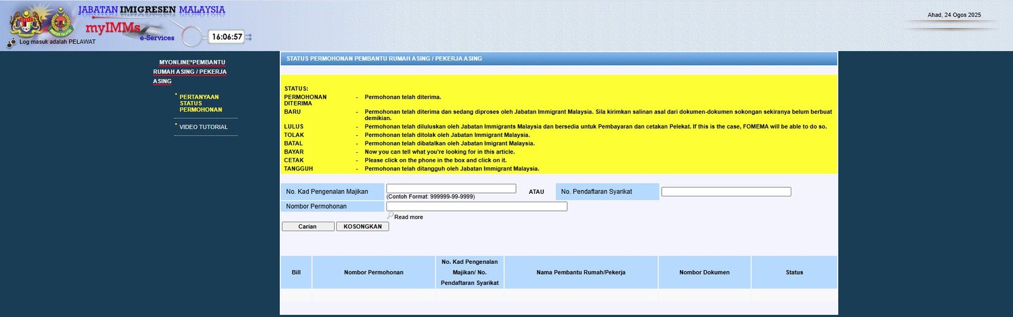This screenshot has height=317, width=1013.
Task: Click the circular lens graphic beside the clock
Action: (x=192, y=37)
